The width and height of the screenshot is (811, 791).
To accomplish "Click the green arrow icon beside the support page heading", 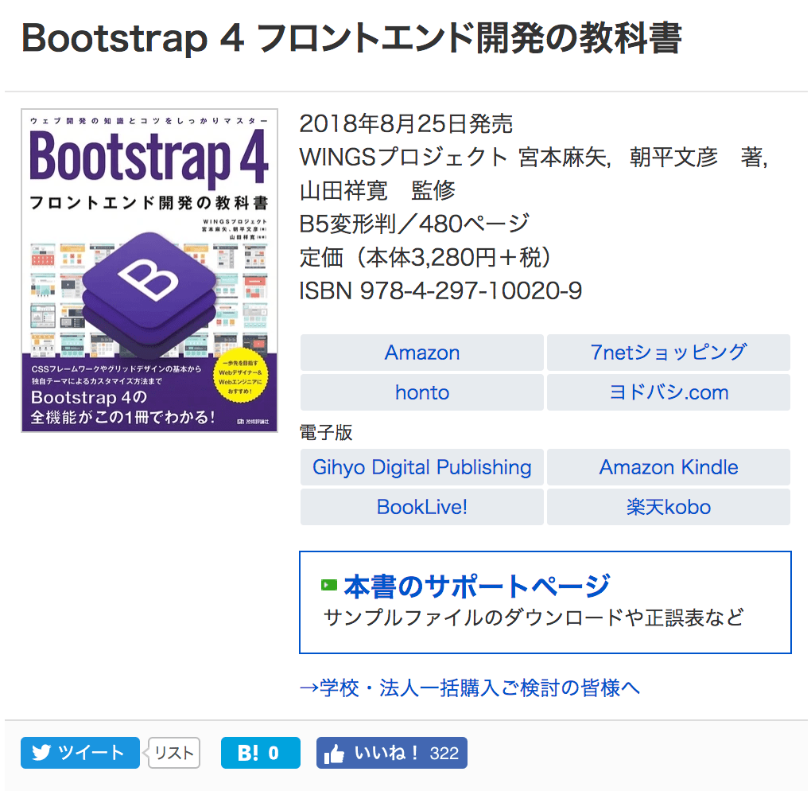I will coord(329,586).
